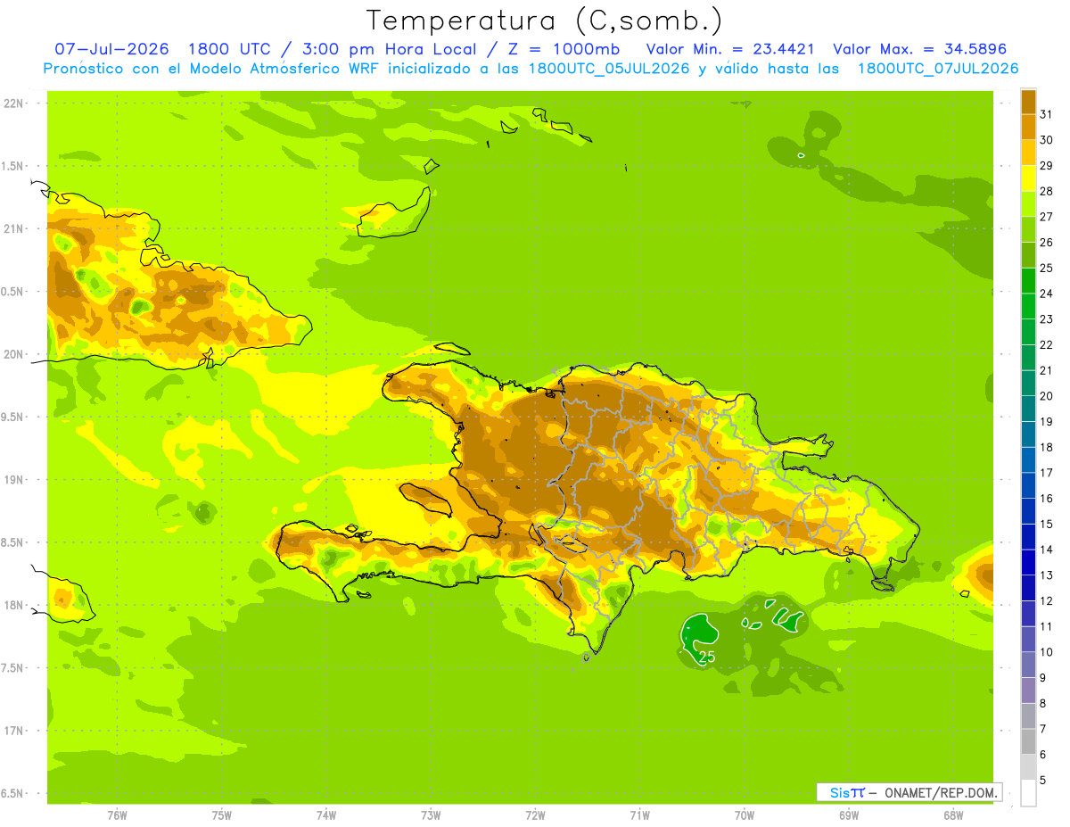Click the legend swatch between 26 and 27

[1028, 230]
